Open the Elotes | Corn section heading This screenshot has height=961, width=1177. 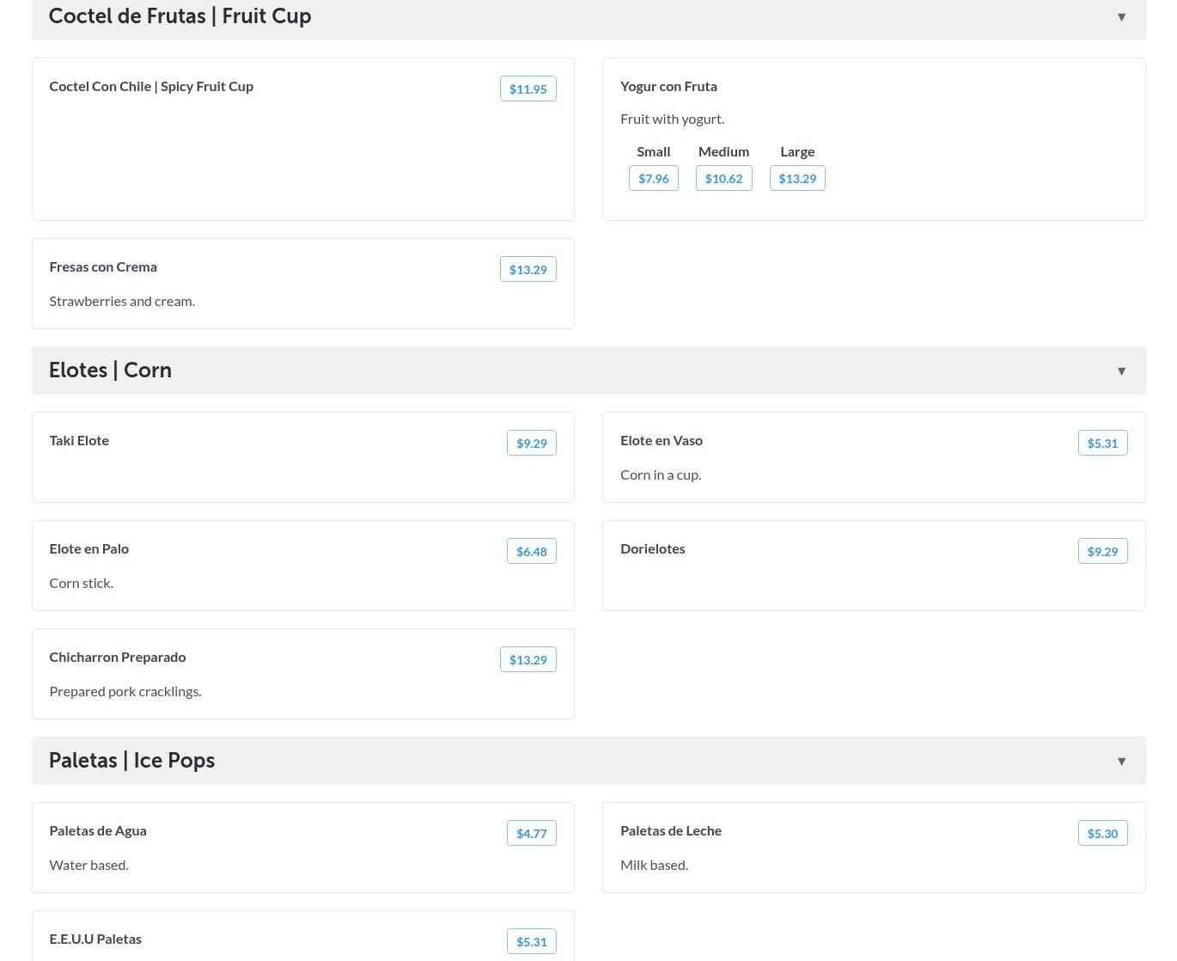click(x=110, y=370)
